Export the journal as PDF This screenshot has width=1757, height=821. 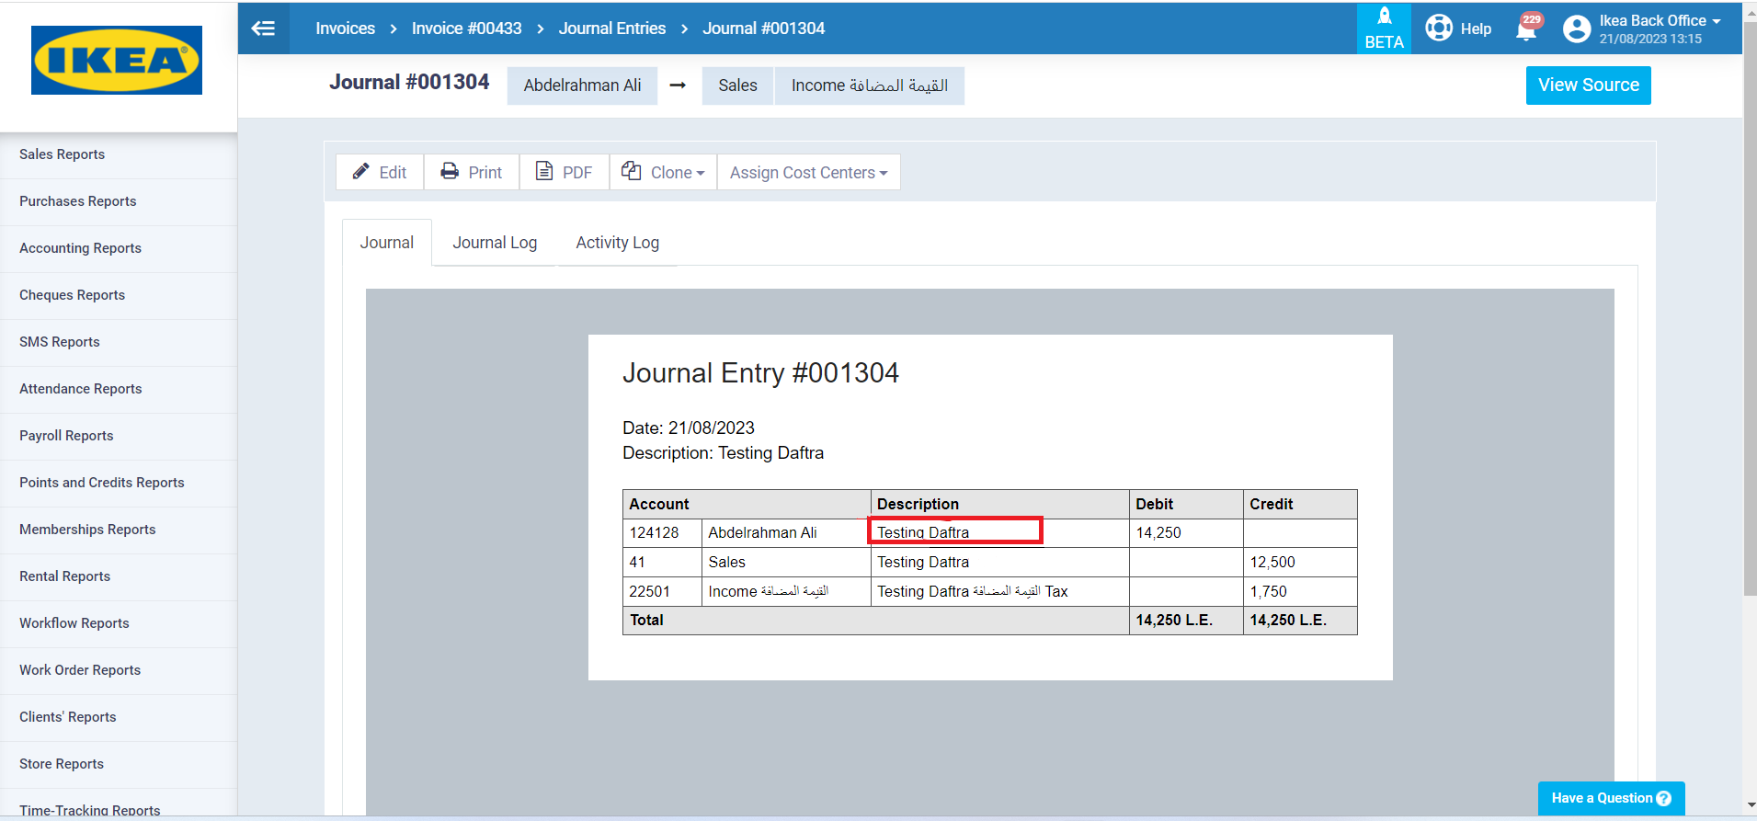(x=565, y=172)
